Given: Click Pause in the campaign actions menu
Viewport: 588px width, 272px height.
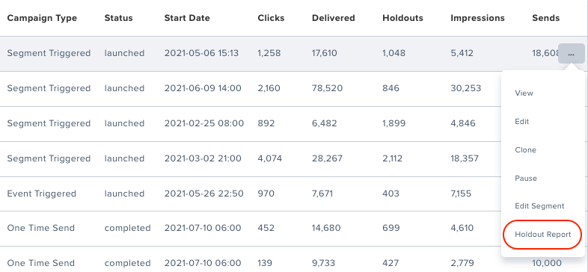Looking at the screenshot, I should click(526, 179).
